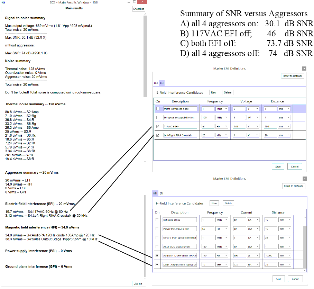Screen dimensions: 314x289
Task: Add New H-Field interference candidate
Action: pos(214,203)
